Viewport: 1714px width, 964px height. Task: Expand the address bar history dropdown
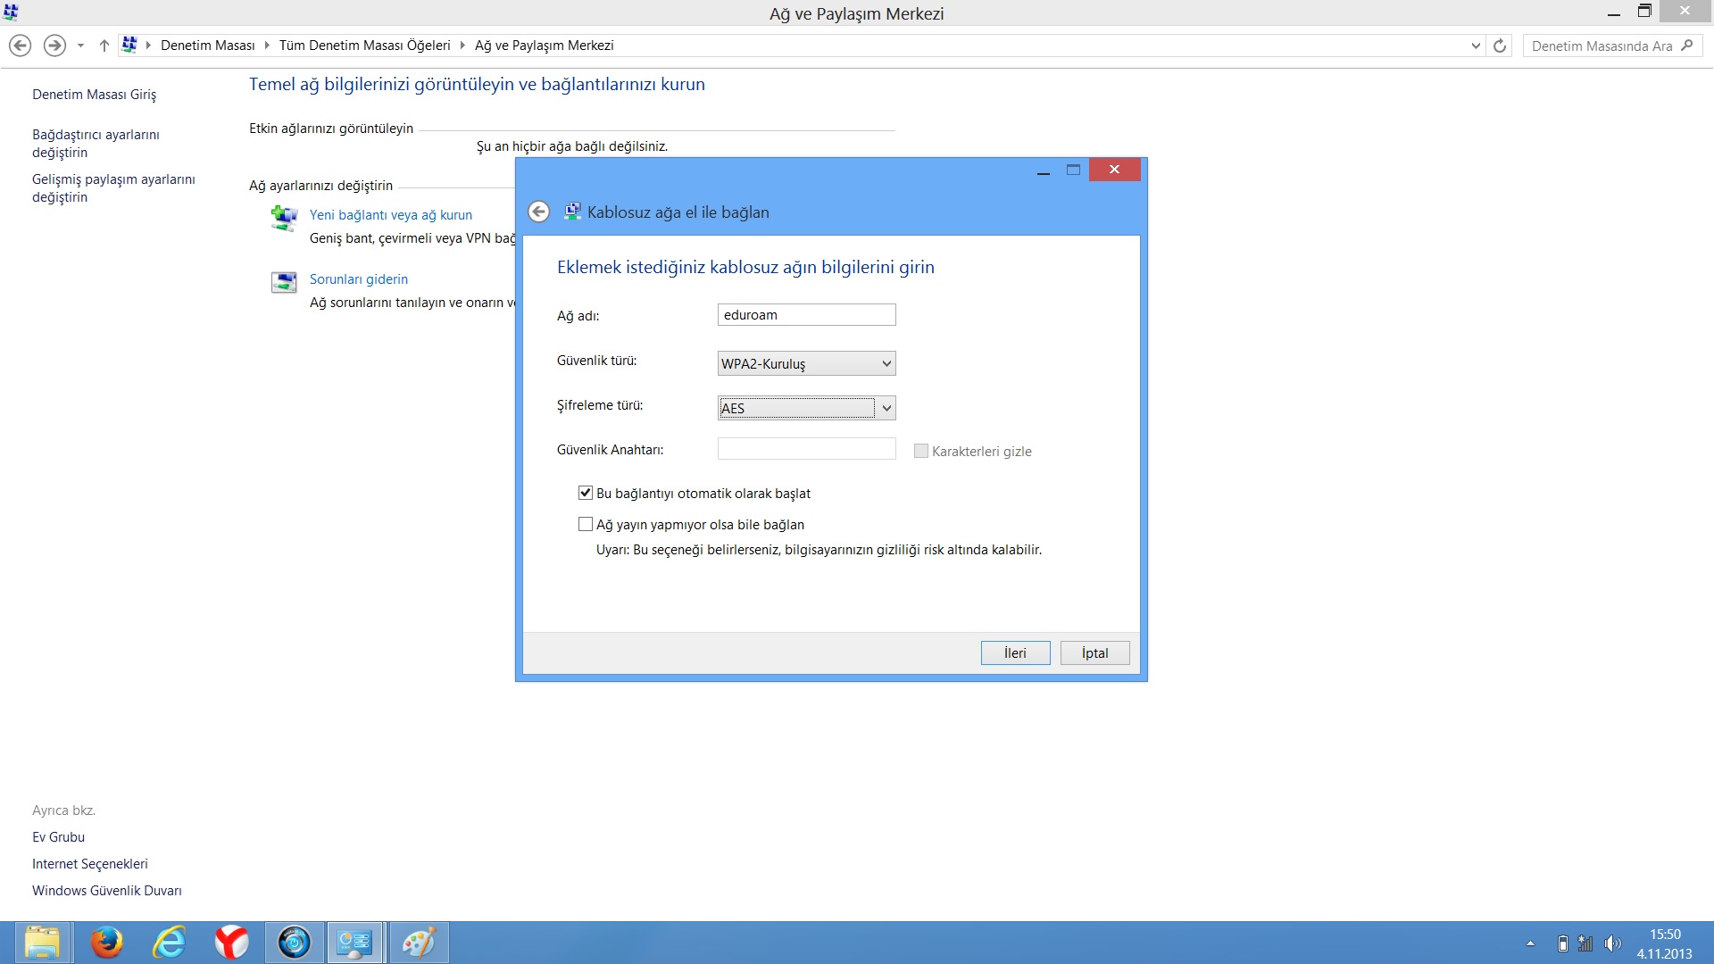[1475, 46]
